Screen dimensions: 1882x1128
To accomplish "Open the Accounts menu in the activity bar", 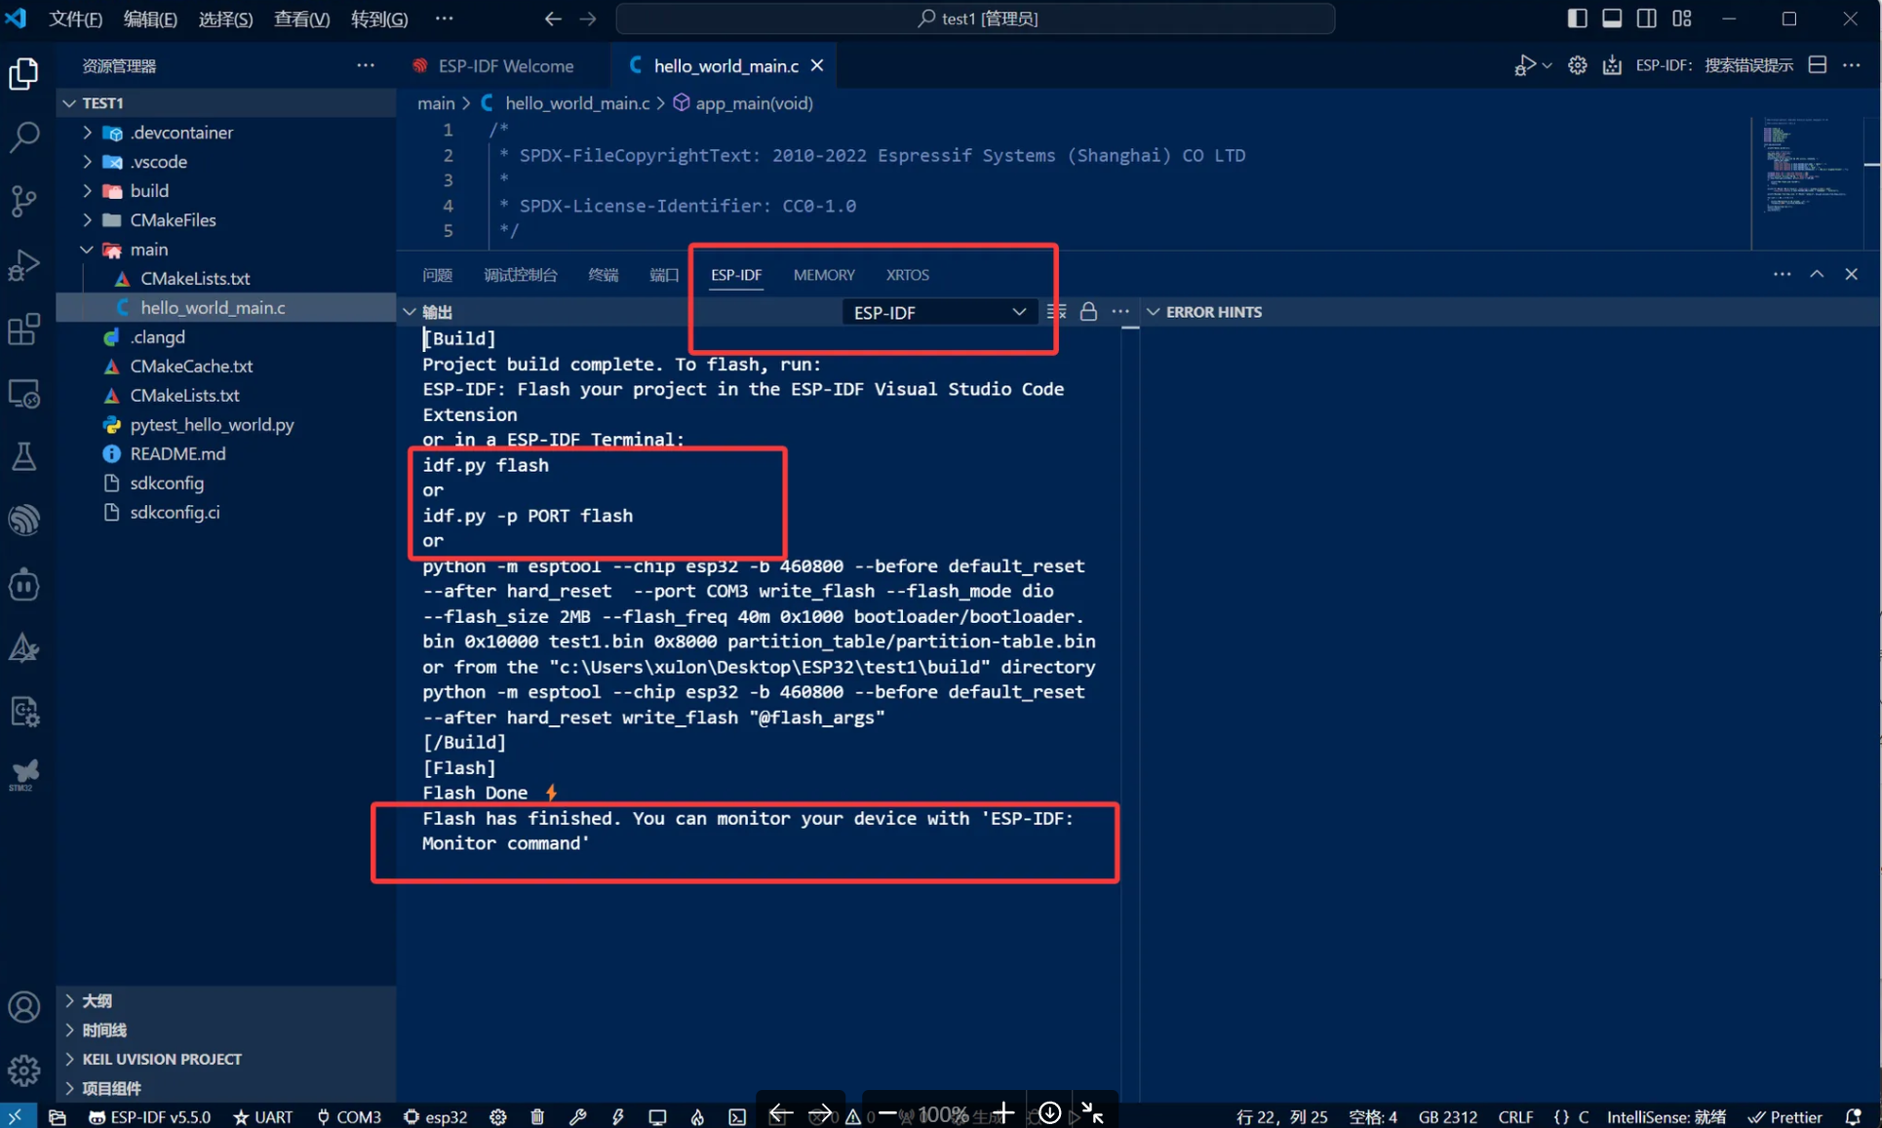I will (x=23, y=1007).
